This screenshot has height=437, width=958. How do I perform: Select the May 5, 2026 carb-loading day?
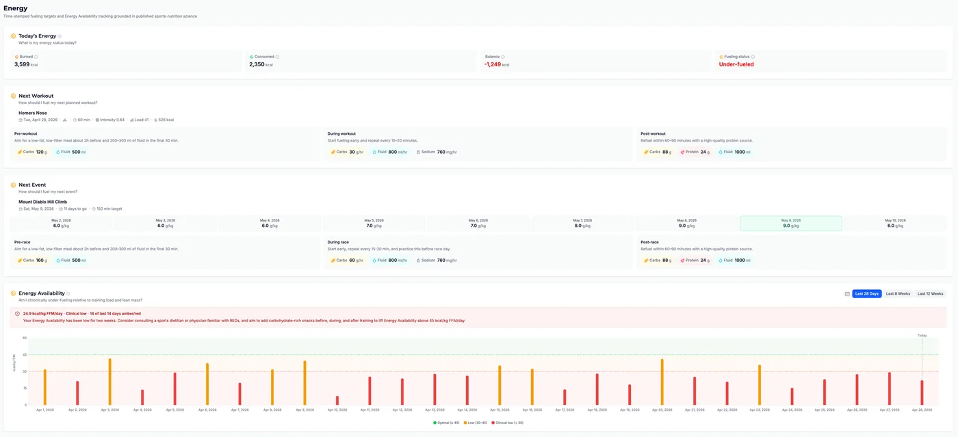374,223
